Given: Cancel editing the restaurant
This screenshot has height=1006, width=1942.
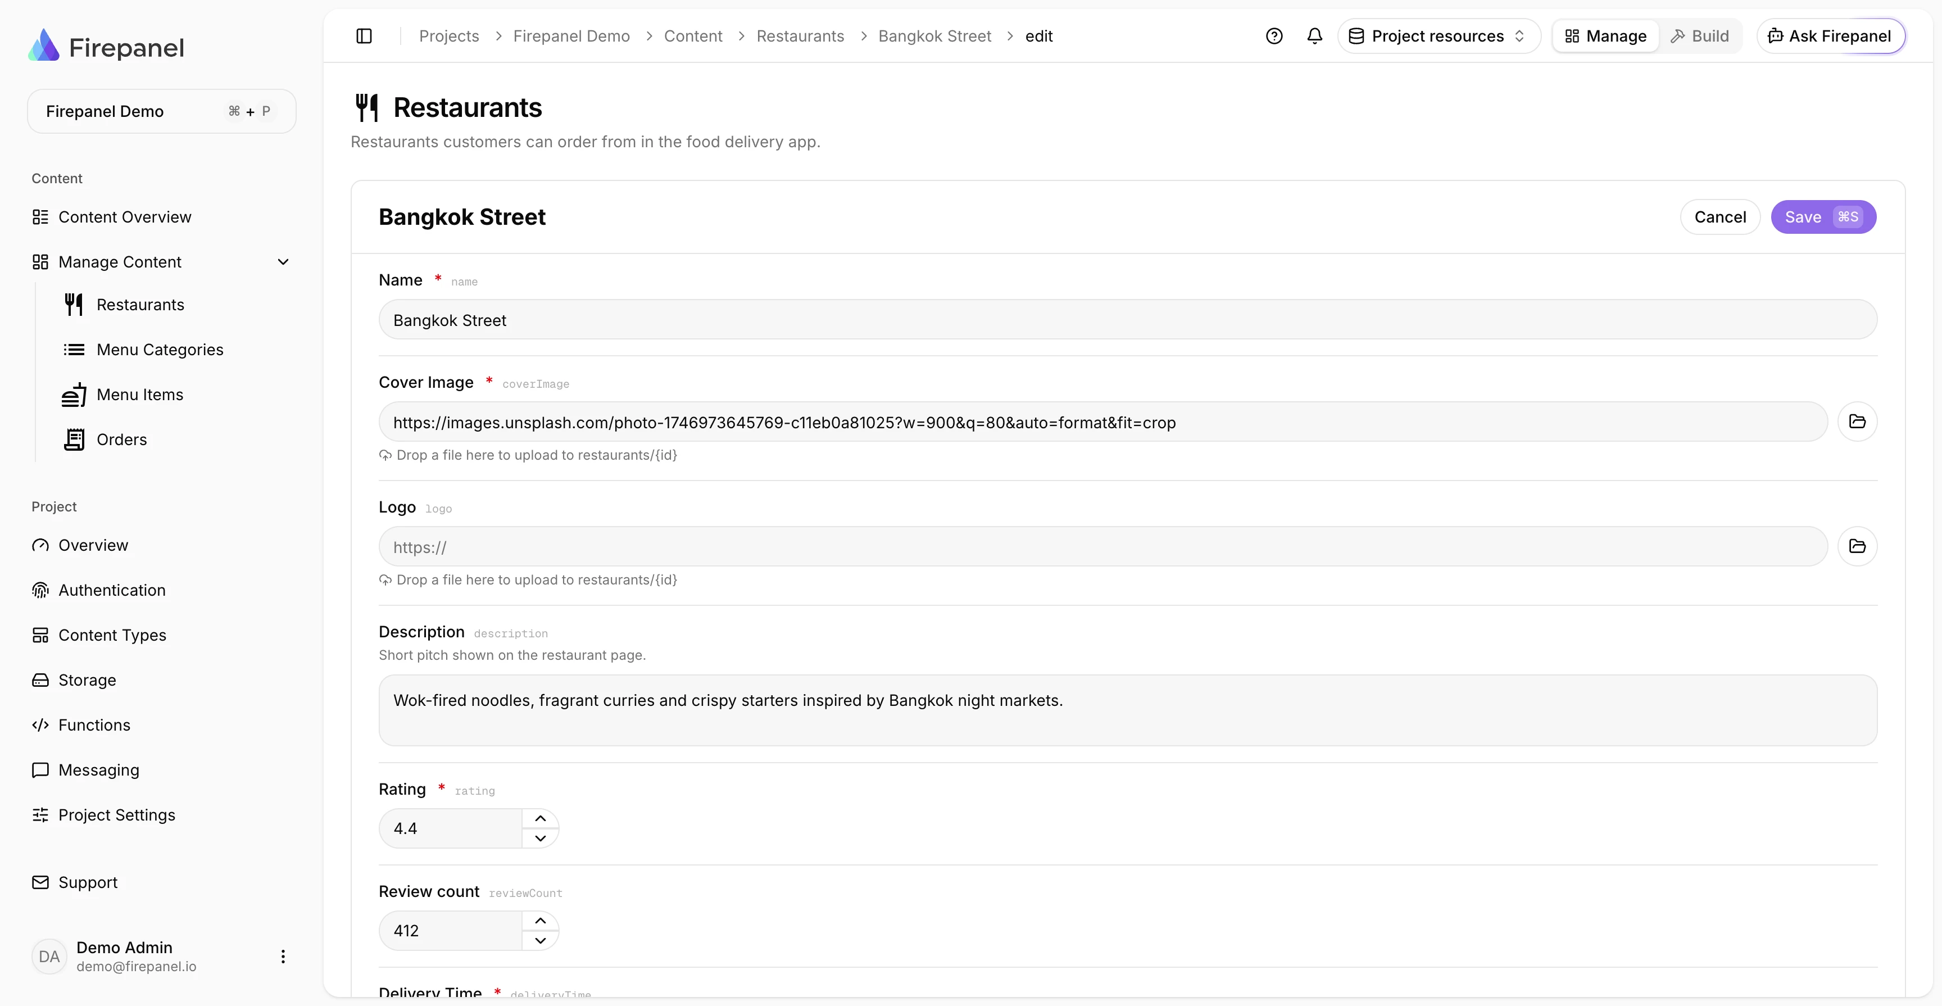Looking at the screenshot, I should [1719, 217].
